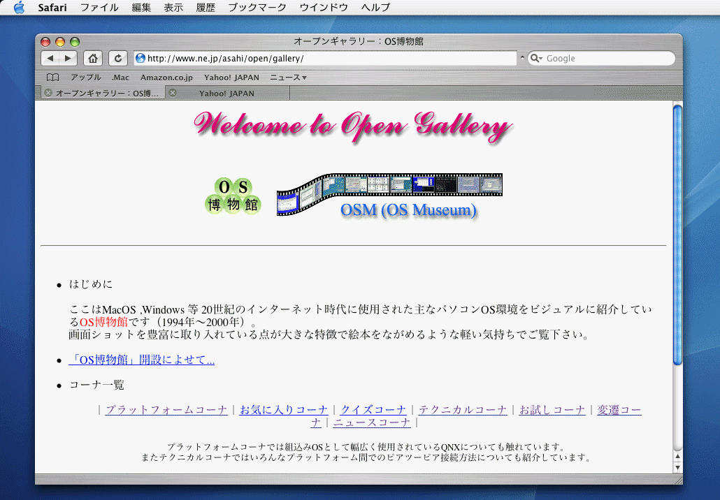
Task: Open the お試しコーナ link
Action: click(x=552, y=410)
